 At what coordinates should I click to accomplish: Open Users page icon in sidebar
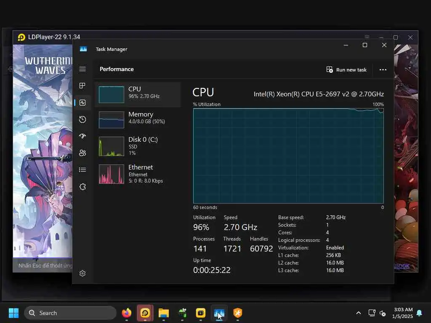(x=82, y=153)
